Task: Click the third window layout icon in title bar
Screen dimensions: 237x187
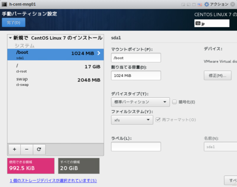Action: click(194, 4)
